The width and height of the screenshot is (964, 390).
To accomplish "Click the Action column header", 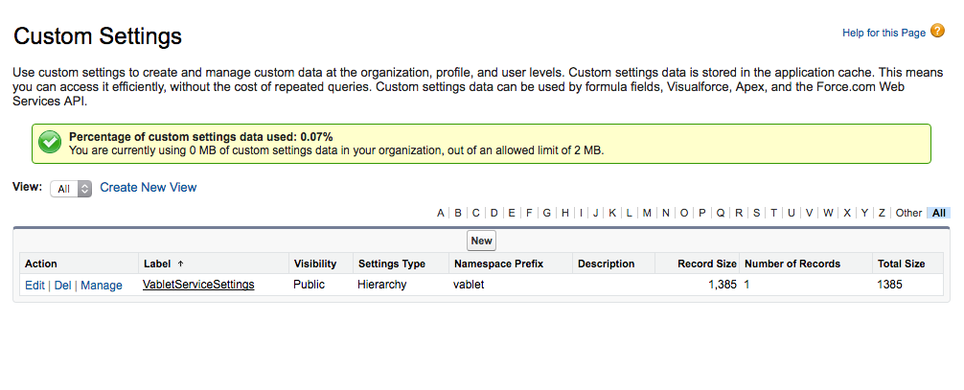I will click(x=40, y=264).
